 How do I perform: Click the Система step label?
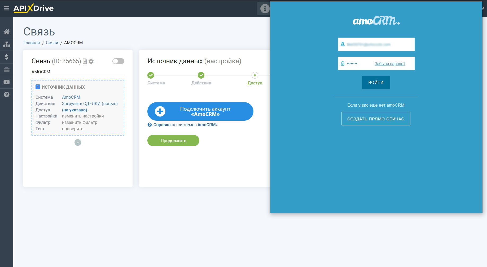click(x=156, y=83)
